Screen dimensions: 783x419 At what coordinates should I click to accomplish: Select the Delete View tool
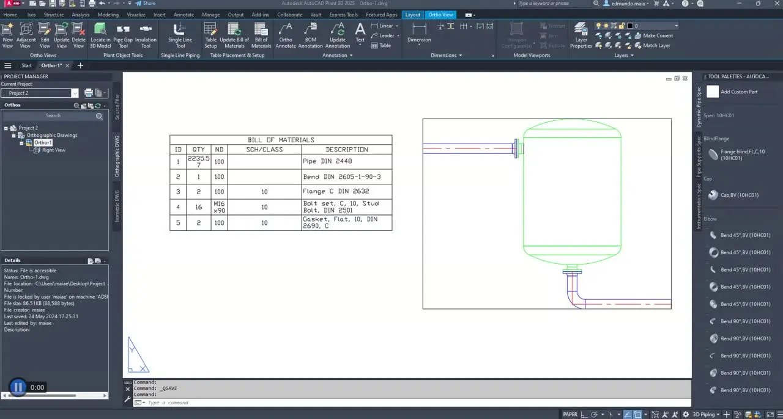[79, 35]
